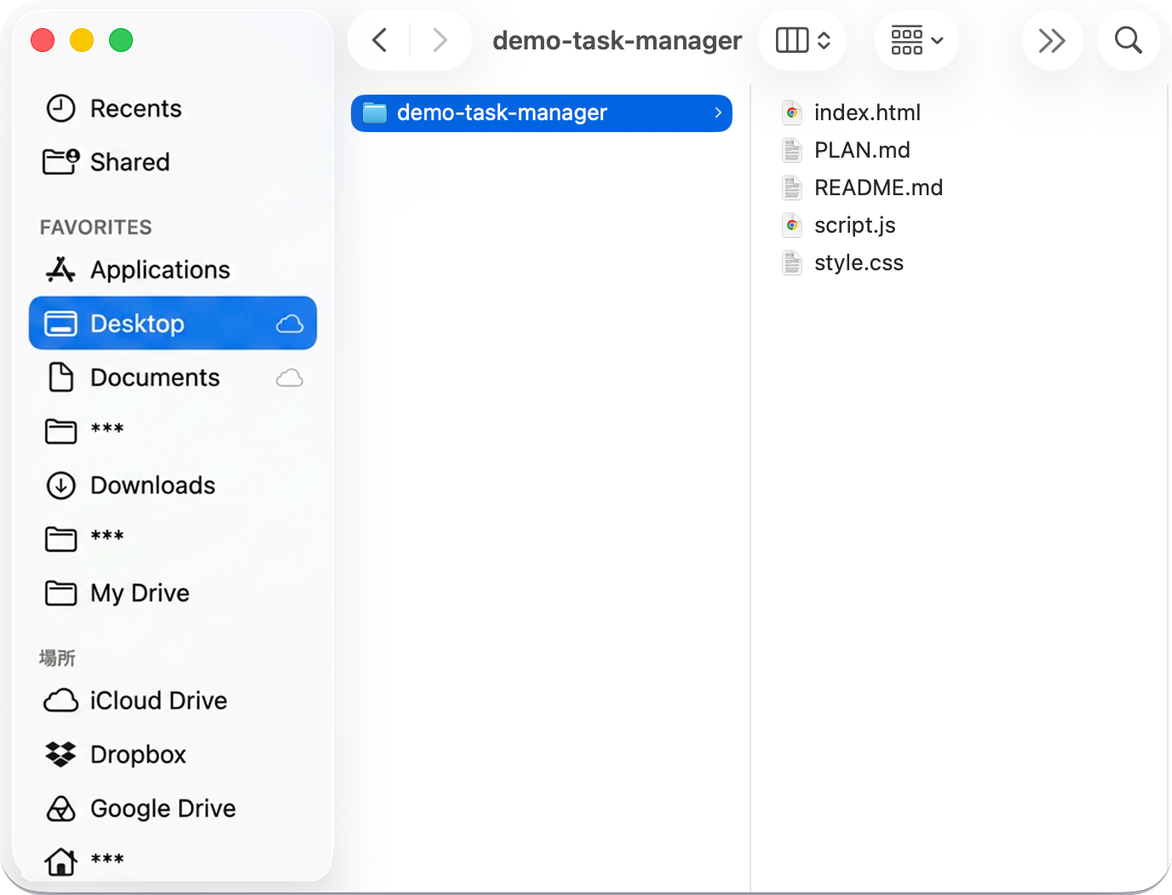The width and height of the screenshot is (1172, 895).
Task: Click the home folder icon in sidebar
Action: coord(60,861)
